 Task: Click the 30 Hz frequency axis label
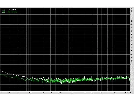click(9, 92)
